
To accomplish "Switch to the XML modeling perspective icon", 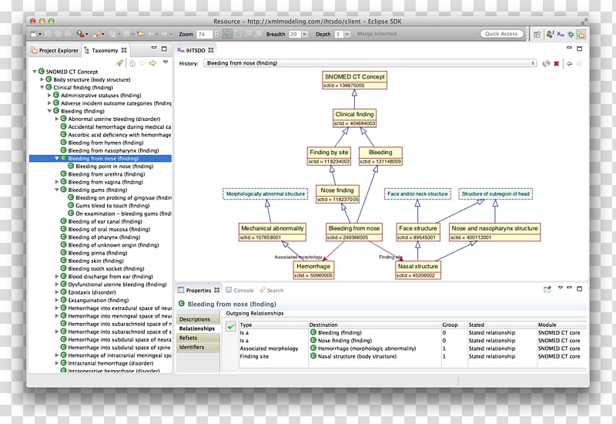I will click(x=561, y=34).
